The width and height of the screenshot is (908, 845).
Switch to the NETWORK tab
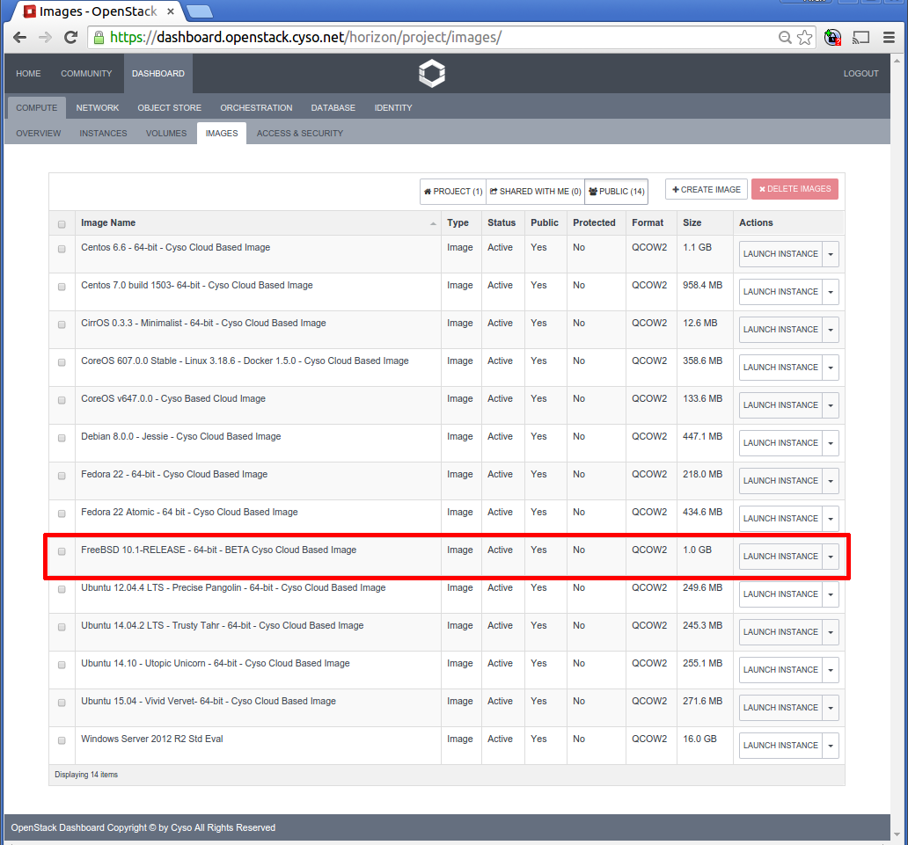[x=98, y=107]
